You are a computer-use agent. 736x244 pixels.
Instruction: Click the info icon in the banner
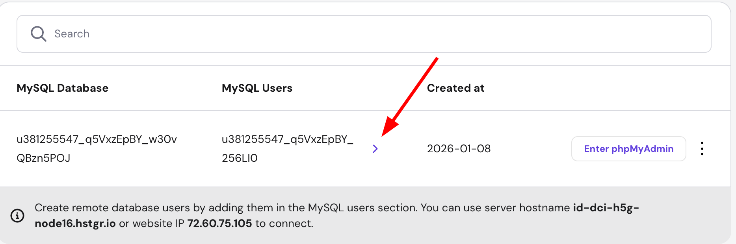coord(17,216)
